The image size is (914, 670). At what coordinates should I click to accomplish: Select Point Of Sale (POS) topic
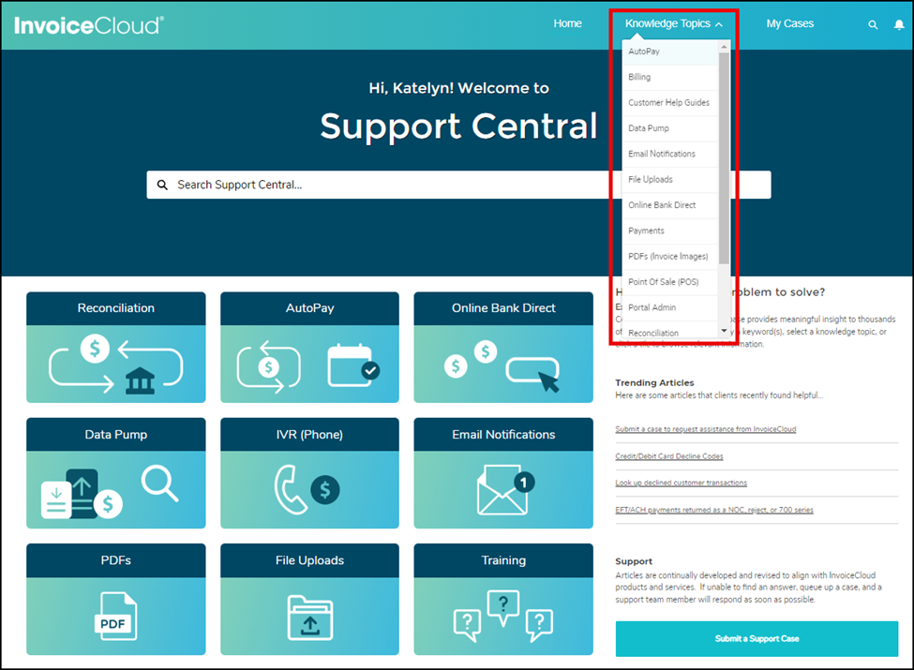click(x=670, y=283)
